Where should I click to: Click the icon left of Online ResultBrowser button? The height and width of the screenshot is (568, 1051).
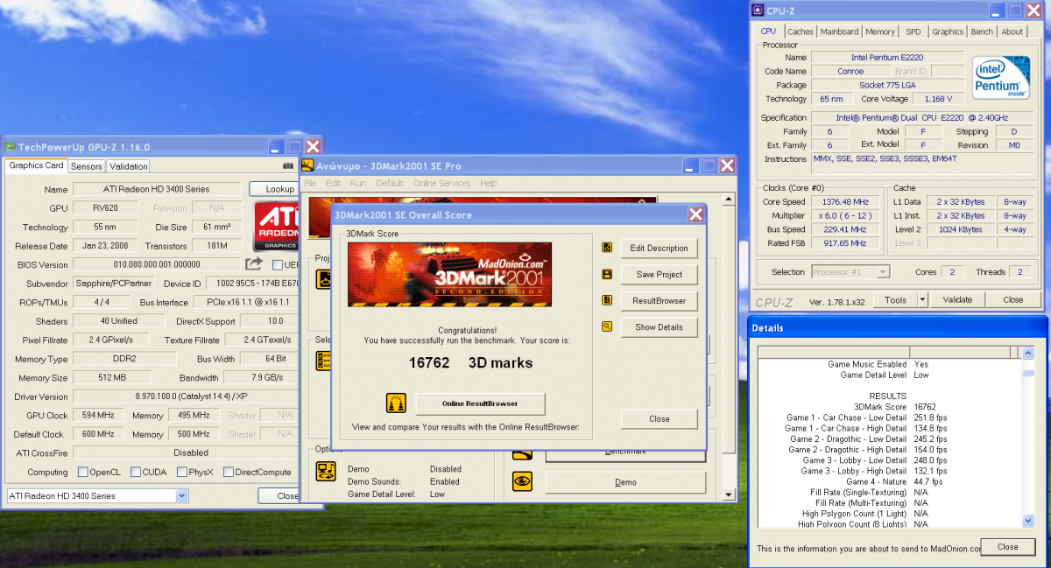click(396, 403)
